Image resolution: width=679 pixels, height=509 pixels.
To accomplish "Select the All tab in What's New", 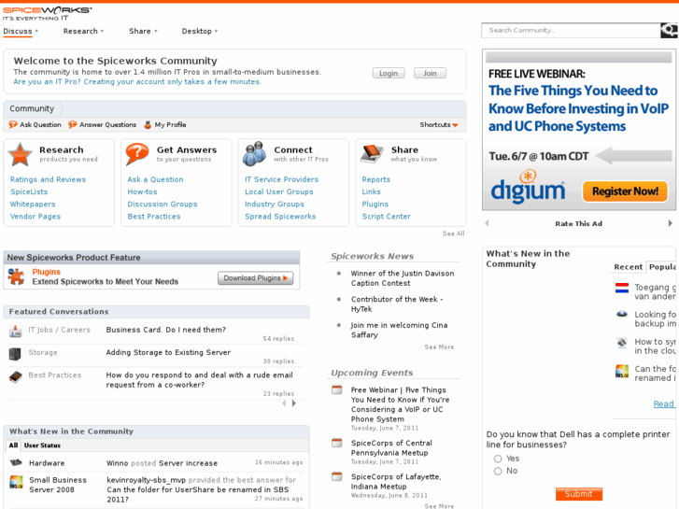I will click(13, 445).
